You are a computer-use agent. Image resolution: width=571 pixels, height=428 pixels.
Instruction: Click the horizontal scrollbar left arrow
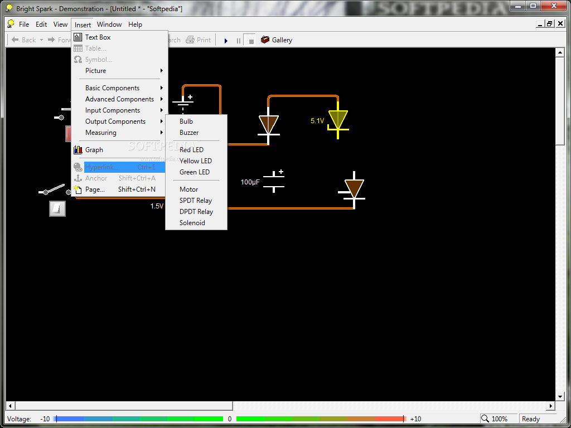10,406
